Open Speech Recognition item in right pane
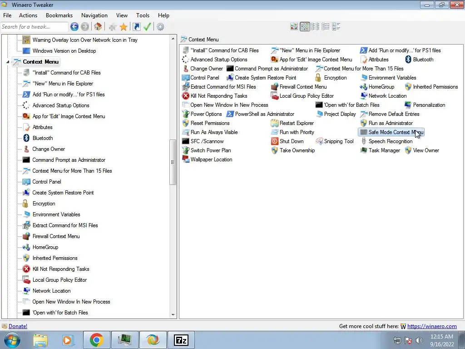The width and height of the screenshot is (465, 349). click(x=386, y=141)
